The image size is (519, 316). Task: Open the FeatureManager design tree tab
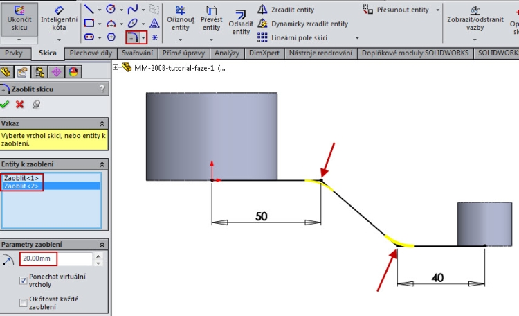coord(6,71)
